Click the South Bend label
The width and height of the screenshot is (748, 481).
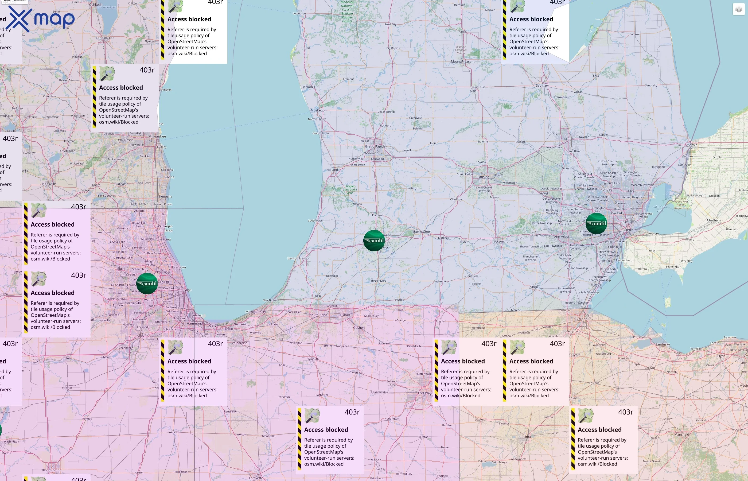pyautogui.click(x=318, y=315)
